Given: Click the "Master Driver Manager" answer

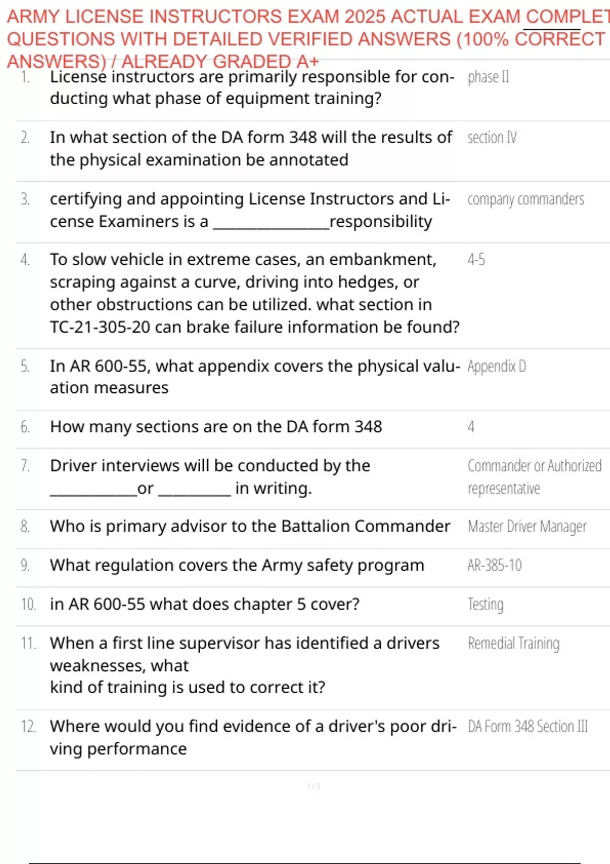Looking at the screenshot, I should coord(527,527).
